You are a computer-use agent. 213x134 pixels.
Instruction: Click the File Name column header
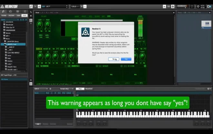pyautogui.click(x=14, y=79)
